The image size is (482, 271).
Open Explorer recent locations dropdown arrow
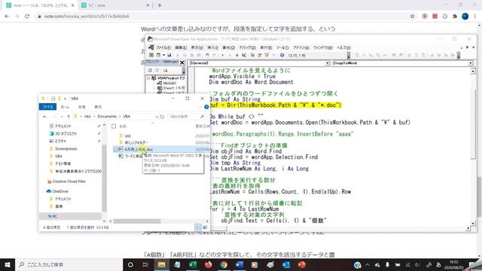62,117
